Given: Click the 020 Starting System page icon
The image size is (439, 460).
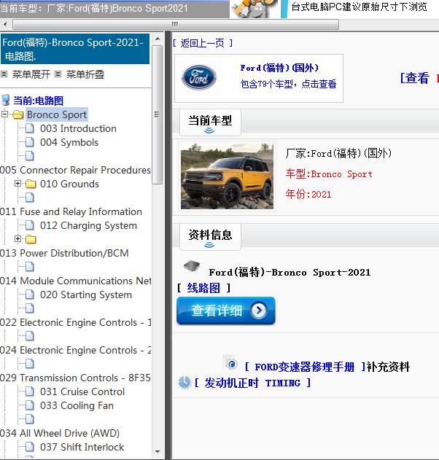Looking at the screenshot, I should coord(30,295).
